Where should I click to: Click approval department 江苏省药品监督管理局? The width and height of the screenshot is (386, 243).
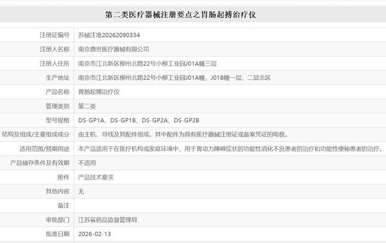click(x=107, y=220)
